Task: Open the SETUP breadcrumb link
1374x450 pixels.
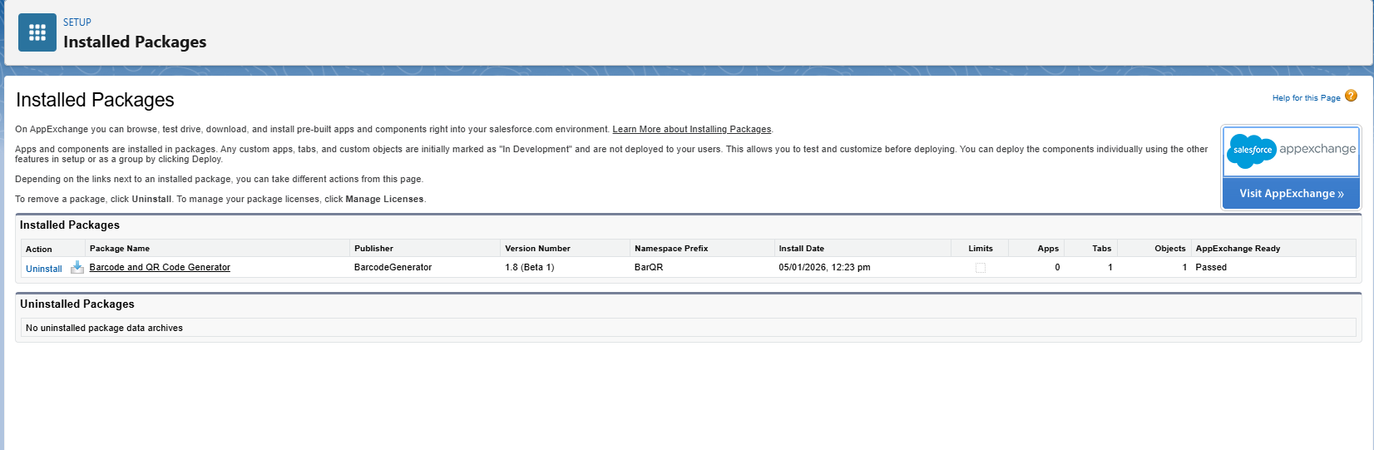Action: [x=77, y=22]
